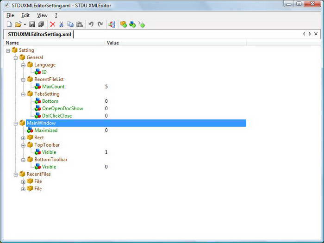Collapse the Setting root node
The image size is (324, 243).
[8, 50]
